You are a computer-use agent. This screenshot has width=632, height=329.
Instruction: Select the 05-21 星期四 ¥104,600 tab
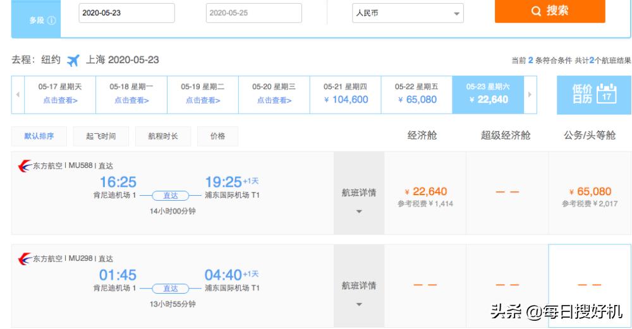tap(346, 94)
